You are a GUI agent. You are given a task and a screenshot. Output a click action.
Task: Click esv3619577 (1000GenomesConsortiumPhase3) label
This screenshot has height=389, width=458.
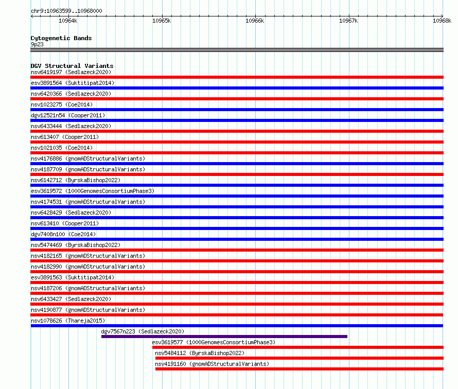pos(214,342)
